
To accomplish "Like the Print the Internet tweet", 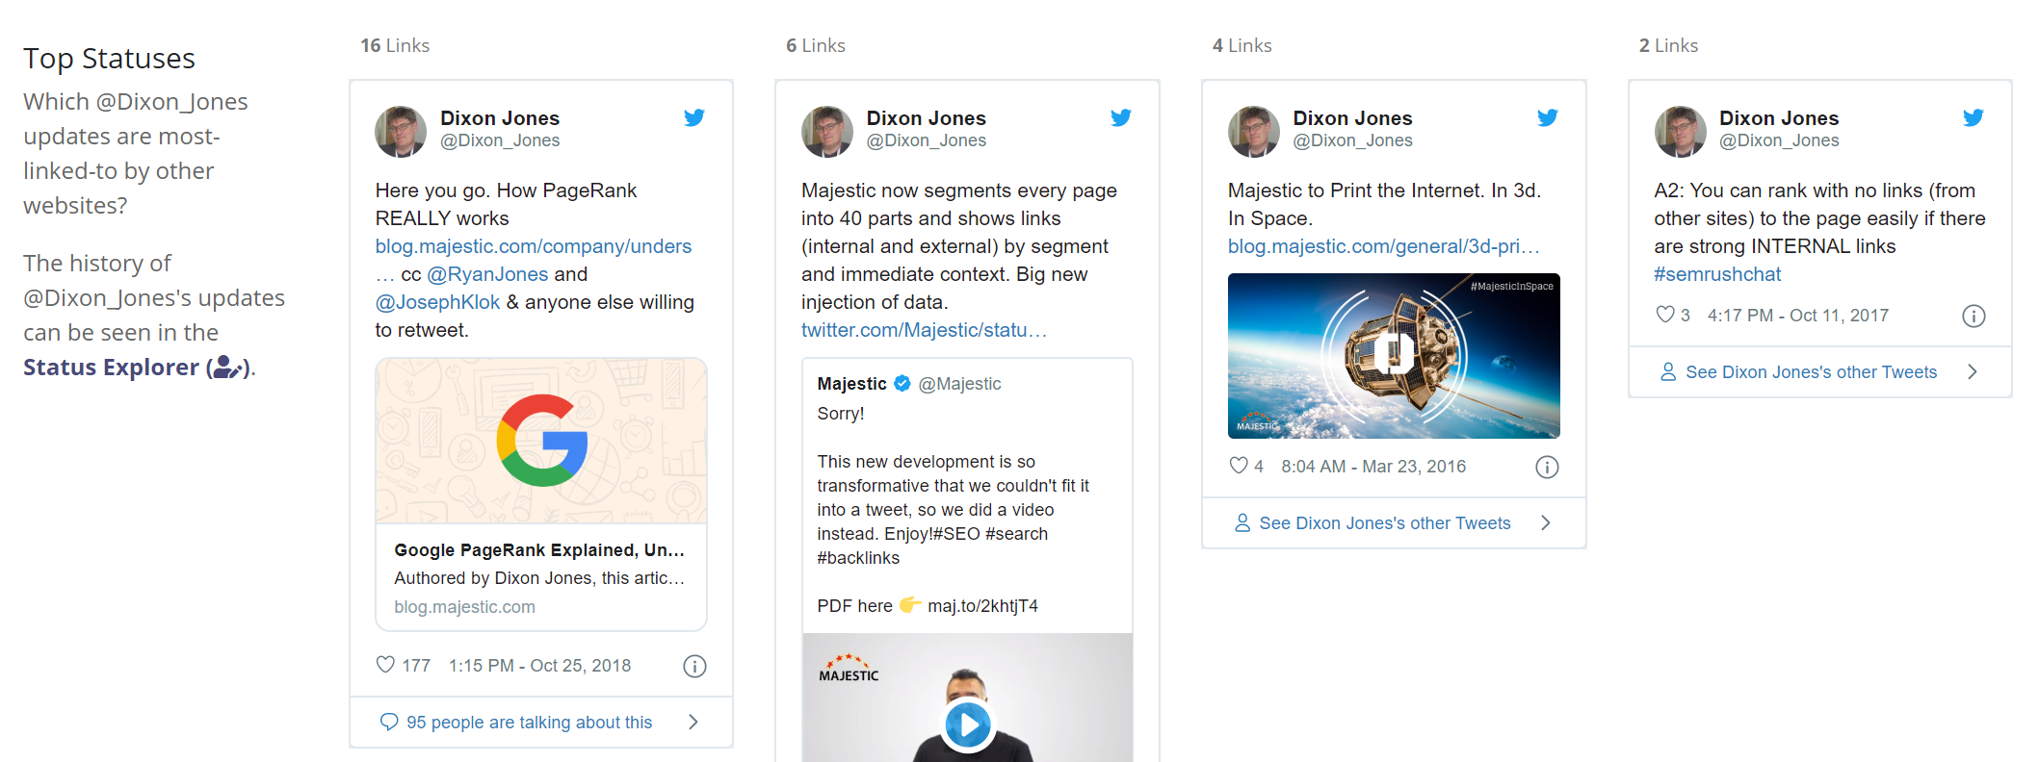I will coord(1239,466).
